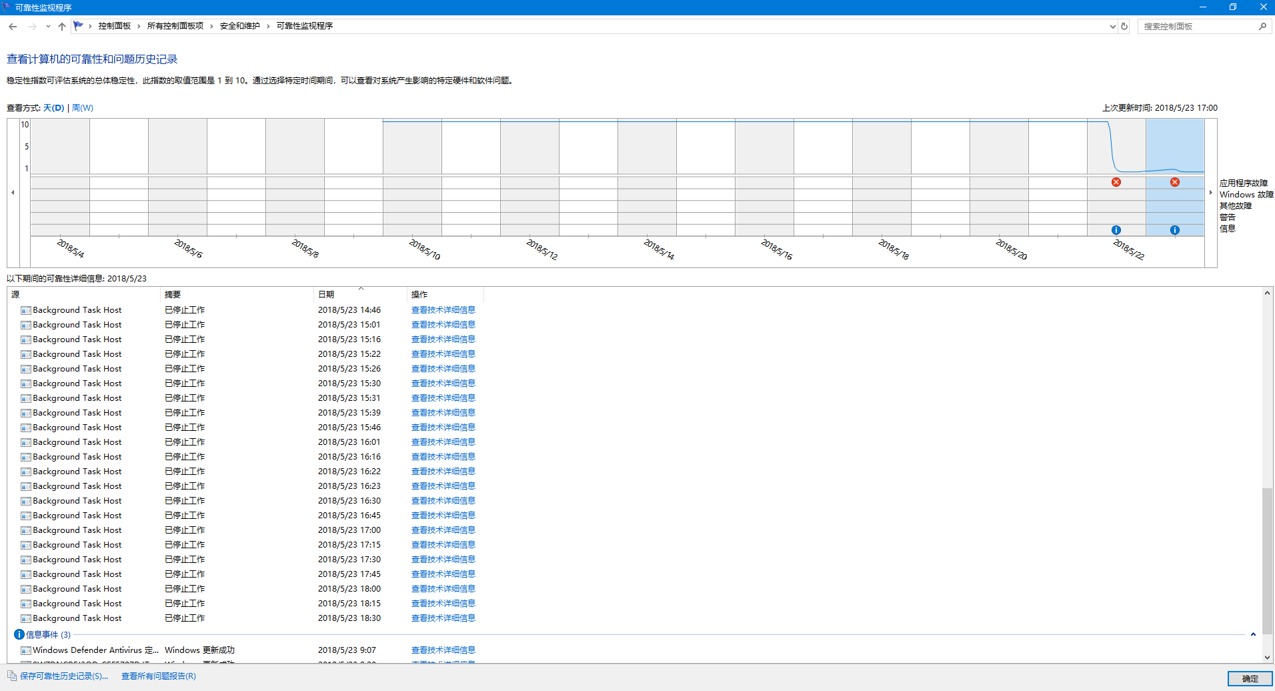View technical details for the 18:30 event
Screen dimensions: 1275x691
point(443,618)
